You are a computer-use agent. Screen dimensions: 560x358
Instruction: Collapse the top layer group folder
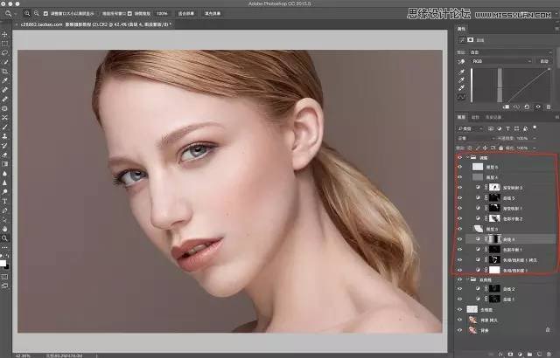(467, 157)
